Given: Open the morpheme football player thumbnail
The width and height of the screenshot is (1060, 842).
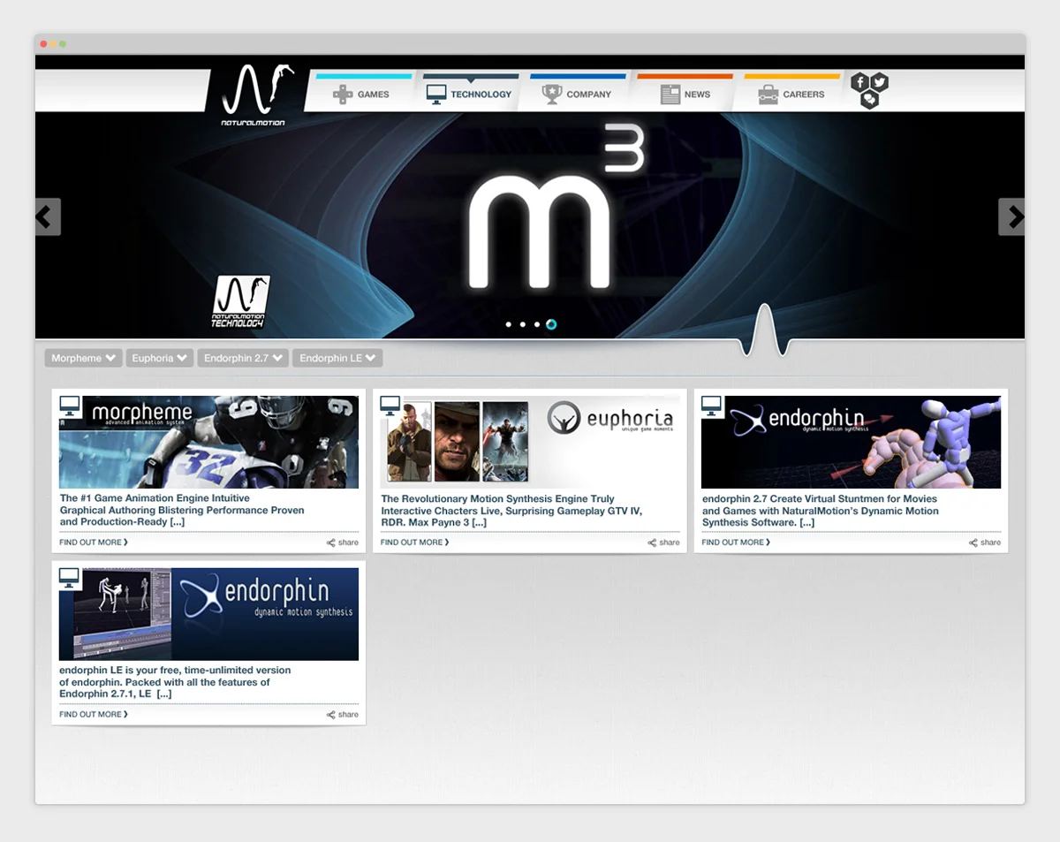Looking at the screenshot, I should pyautogui.click(x=208, y=442).
